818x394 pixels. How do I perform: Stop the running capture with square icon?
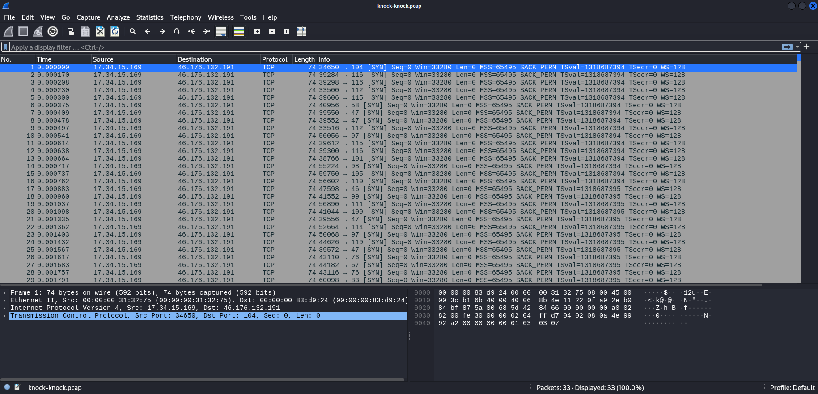23,31
